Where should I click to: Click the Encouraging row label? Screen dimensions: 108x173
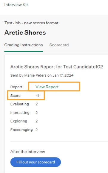tap(21, 130)
